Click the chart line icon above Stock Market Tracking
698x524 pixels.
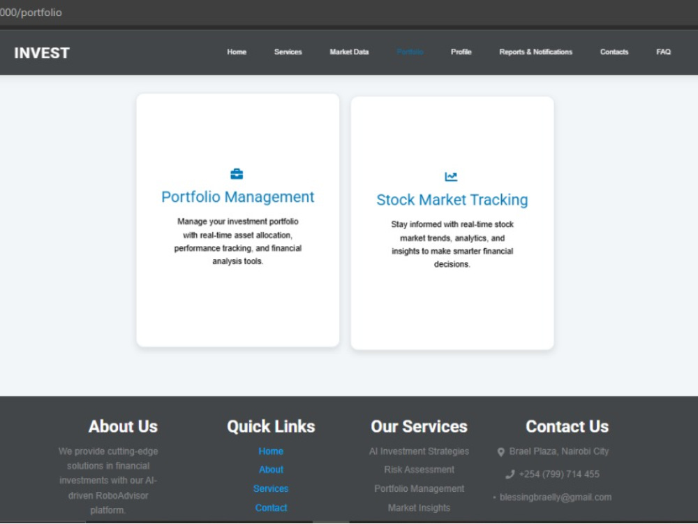coord(451,177)
